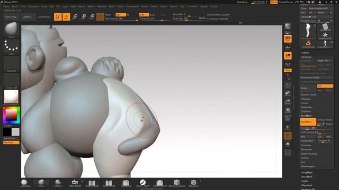Expand the ZRemesher subsection
The height and width of the screenshot is (190, 339).
tap(306, 149)
